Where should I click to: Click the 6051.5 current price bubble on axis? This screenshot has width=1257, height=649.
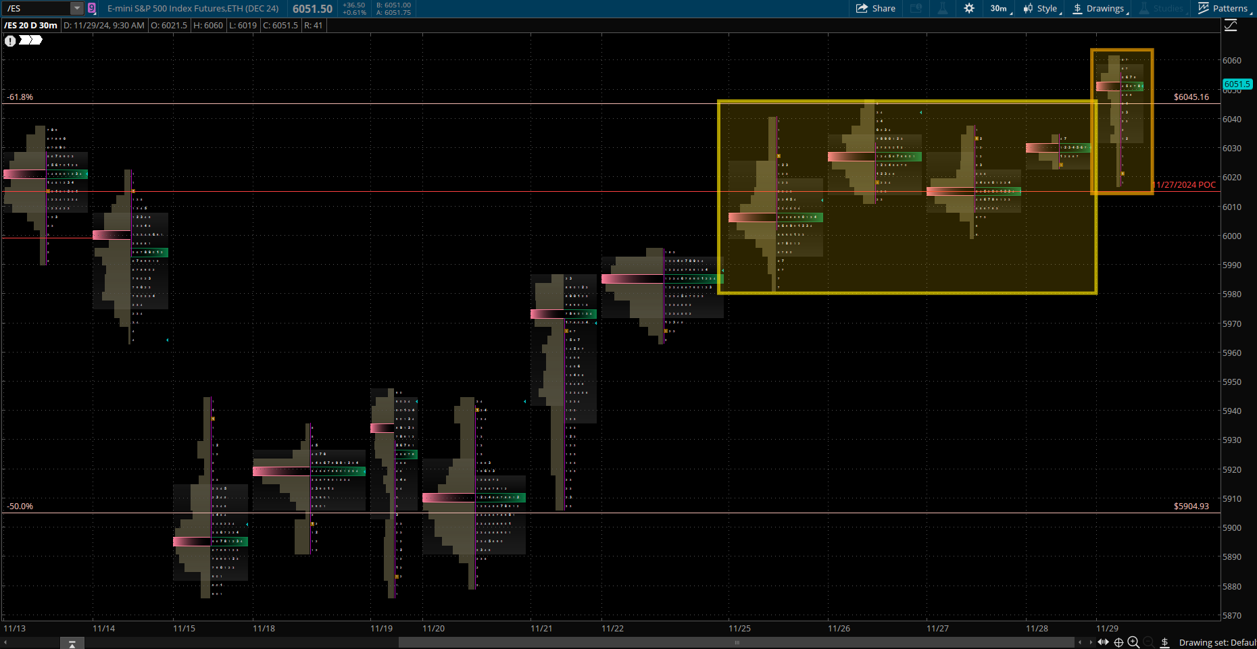point(1237,84)
